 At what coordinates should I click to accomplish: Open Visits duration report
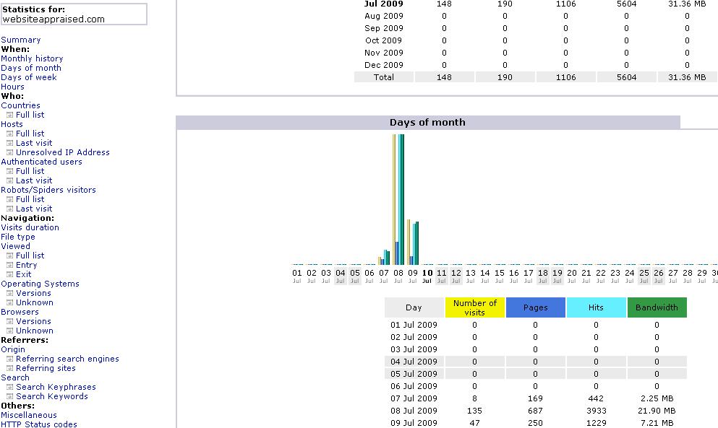click(30, 227)
